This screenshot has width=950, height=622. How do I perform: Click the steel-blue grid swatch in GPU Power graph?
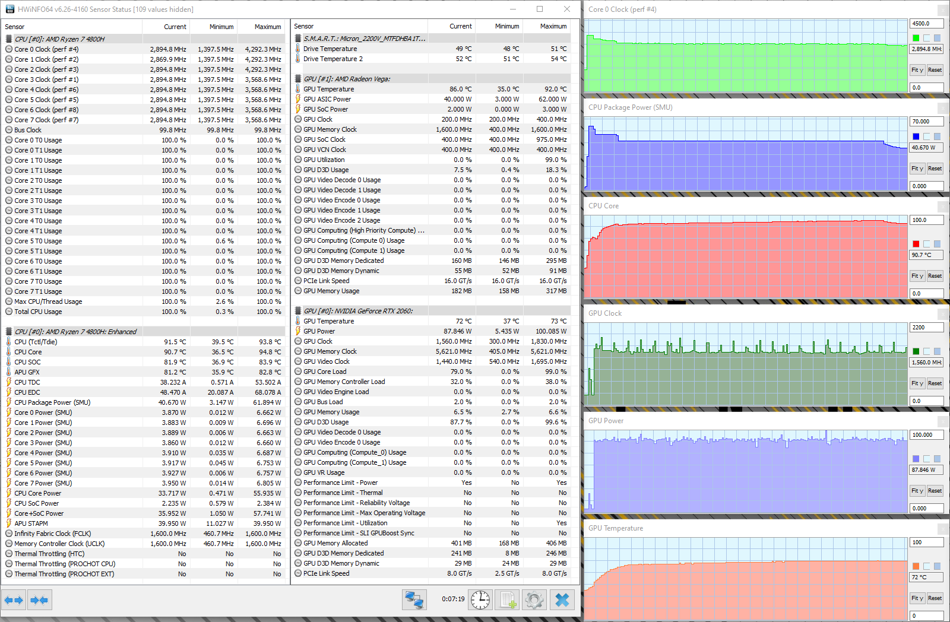coord(937,459)
